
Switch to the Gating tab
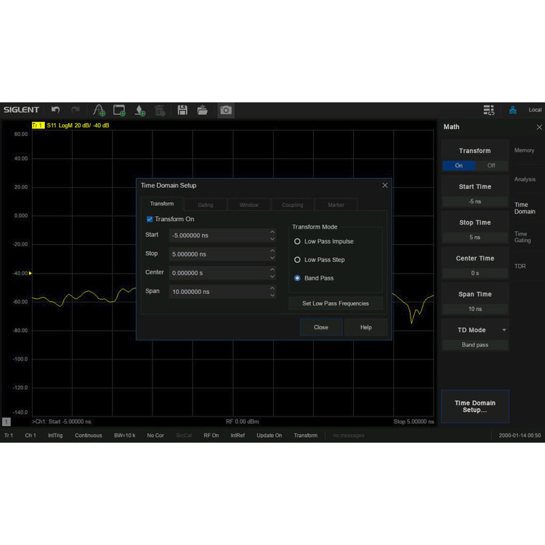point(205,205)
